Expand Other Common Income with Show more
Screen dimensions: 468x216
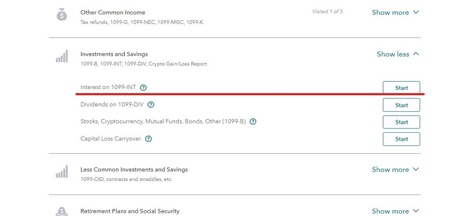395,13
